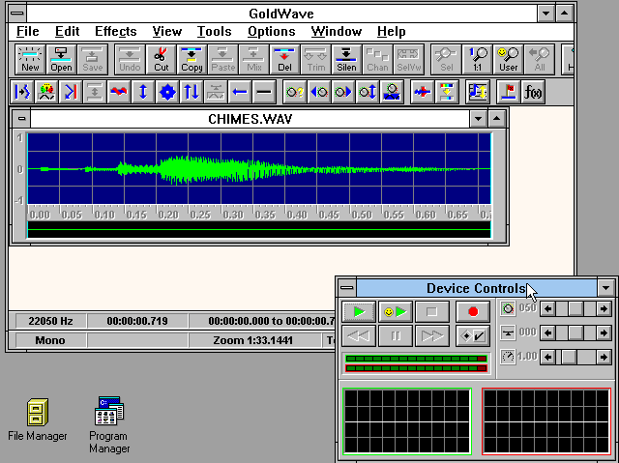This screenshot has width=619, height=463.
Task: Open the Effects menu
Action: point(116,32)
